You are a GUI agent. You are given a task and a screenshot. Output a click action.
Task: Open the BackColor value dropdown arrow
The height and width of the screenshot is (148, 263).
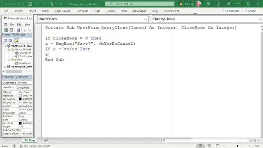pos(31,96)
